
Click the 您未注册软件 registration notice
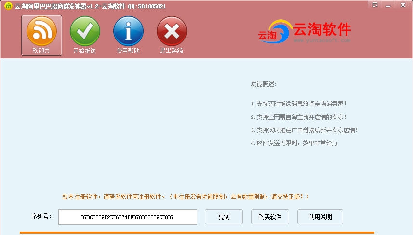[186, 196]
